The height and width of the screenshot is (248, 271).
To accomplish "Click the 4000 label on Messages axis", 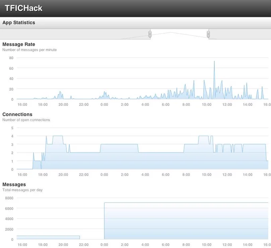I will [x=9, y=219].
